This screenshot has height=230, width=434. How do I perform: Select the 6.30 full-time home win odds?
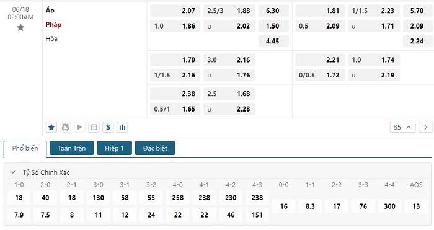(273, 11)
